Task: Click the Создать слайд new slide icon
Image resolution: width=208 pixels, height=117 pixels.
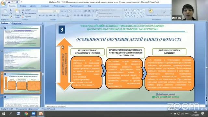Action: pyautogui.click(x=18, y=11)
